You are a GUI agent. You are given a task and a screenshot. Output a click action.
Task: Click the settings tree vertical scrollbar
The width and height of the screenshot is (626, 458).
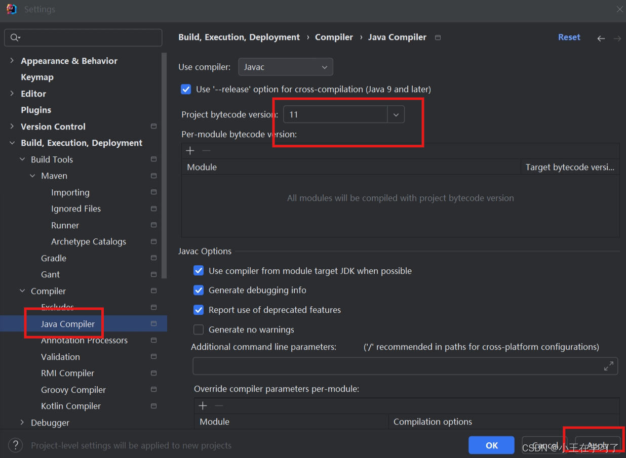[x=164, y=164]
